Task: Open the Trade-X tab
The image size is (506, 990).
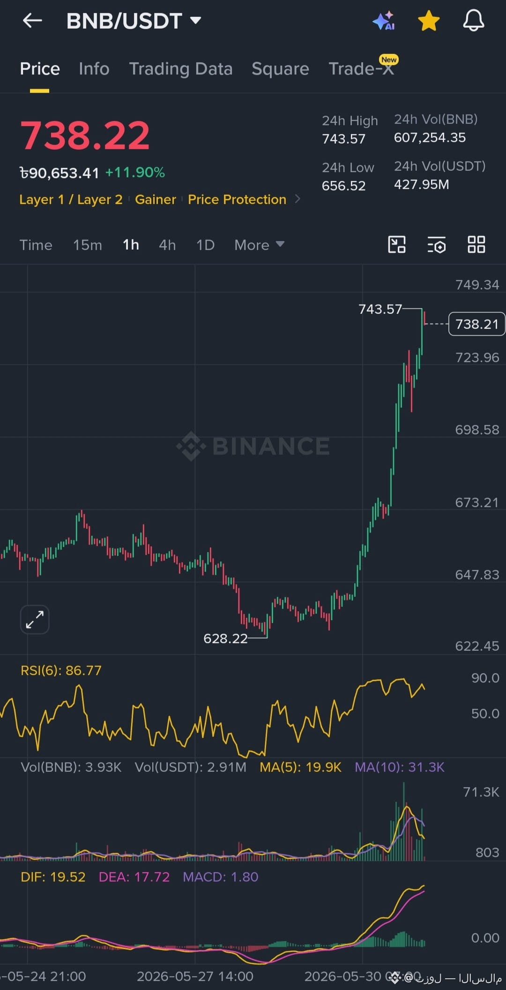Action: [361, 69]
